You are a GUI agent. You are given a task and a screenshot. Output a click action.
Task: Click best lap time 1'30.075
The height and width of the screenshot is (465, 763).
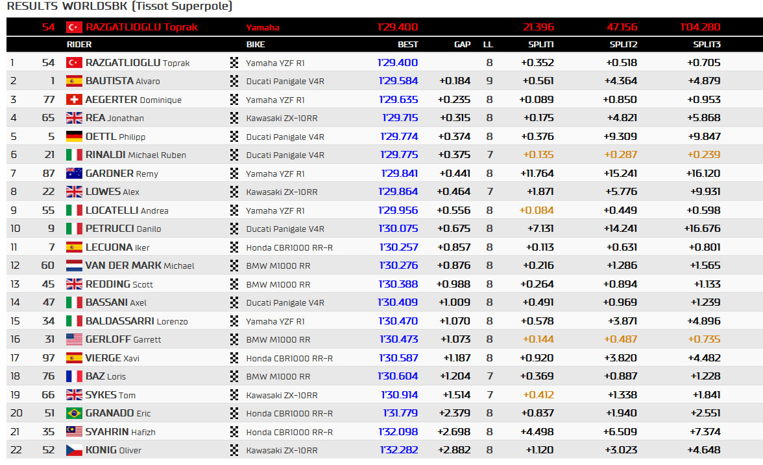[398, 229]
